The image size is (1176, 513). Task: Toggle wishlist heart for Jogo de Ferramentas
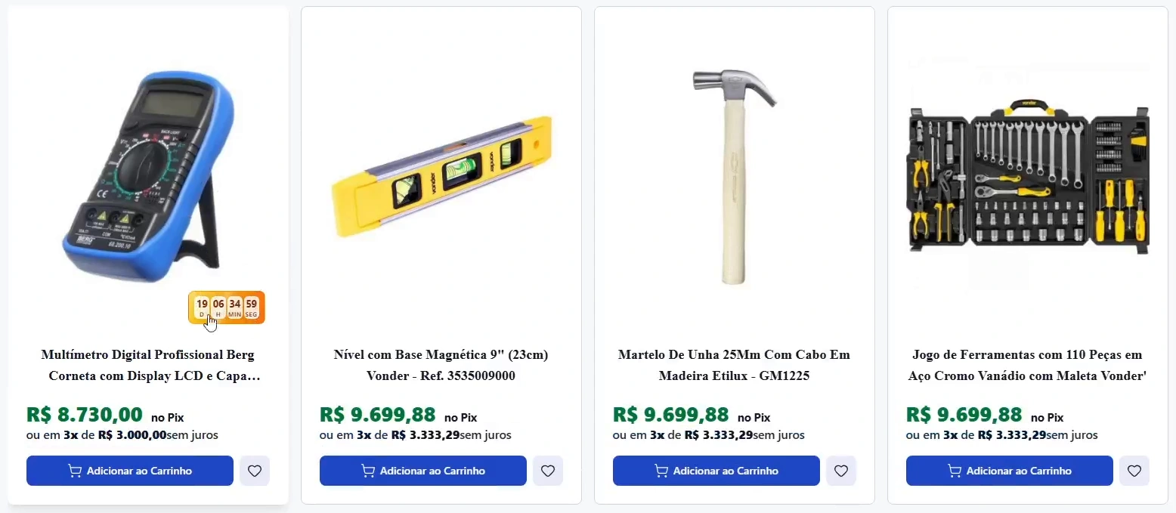pos(1134,471)
